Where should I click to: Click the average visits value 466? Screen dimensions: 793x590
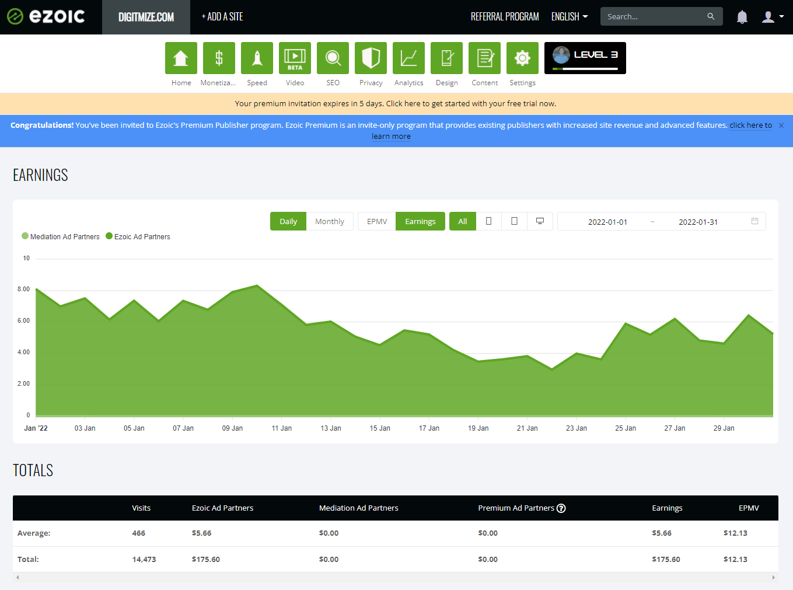coord(139,533)
